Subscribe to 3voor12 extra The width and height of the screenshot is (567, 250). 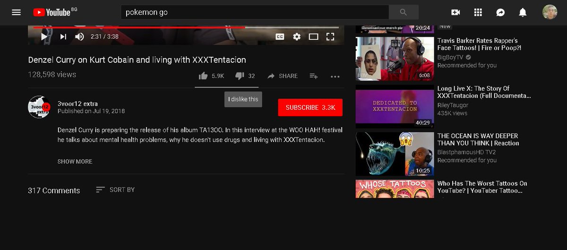click(310, 107)
